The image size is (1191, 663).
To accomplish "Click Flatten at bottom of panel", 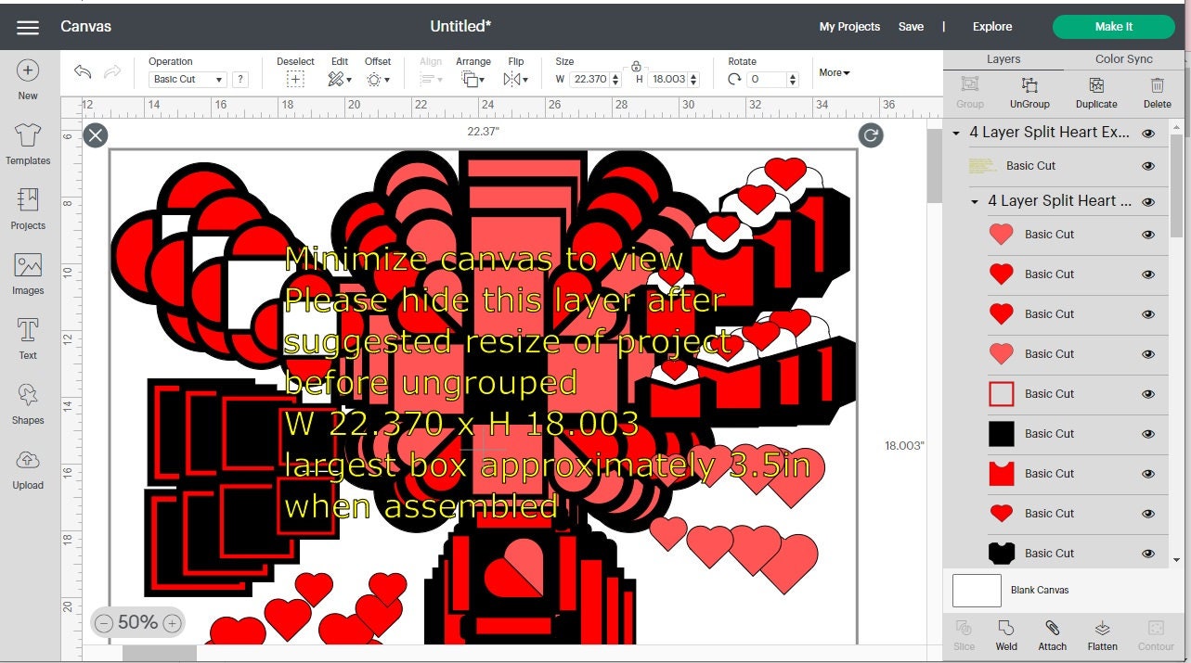I will pyautogui.click(x=1102, y=635).
